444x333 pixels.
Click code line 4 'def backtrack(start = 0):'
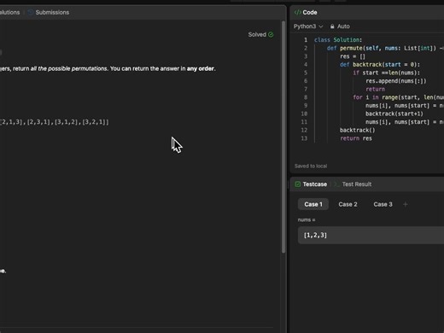click(380, 65)
